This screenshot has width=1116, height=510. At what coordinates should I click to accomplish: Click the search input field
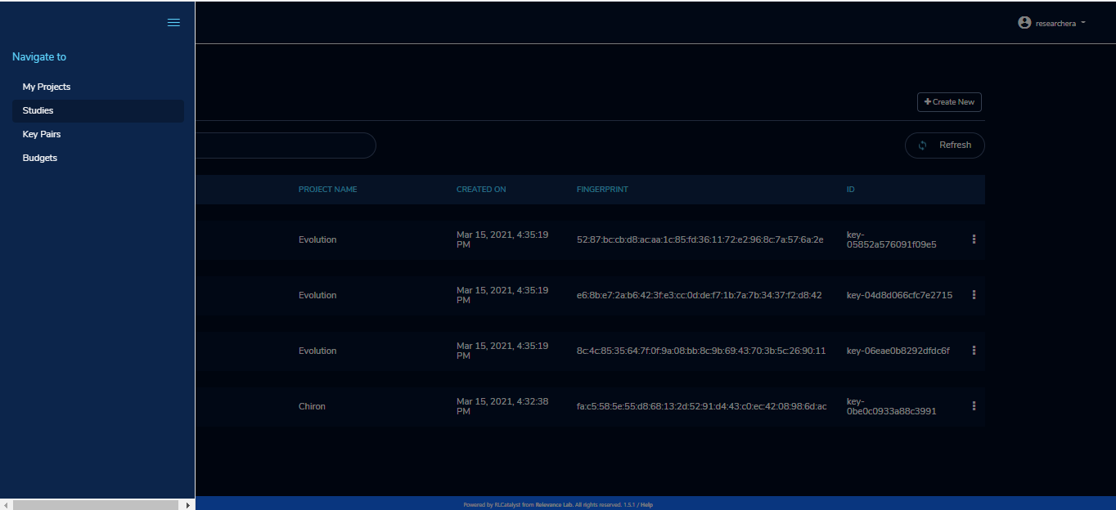[x=286, y=145]
